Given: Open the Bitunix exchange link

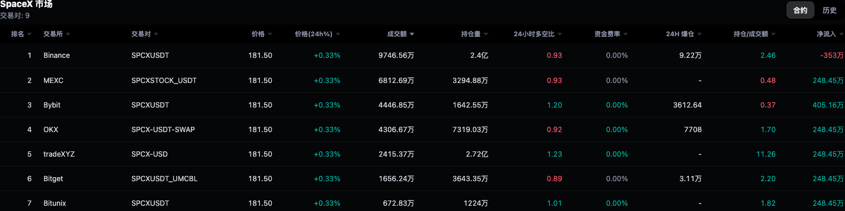Looking at the screenshot, I should pyautogui.click(x=55, y=203).
